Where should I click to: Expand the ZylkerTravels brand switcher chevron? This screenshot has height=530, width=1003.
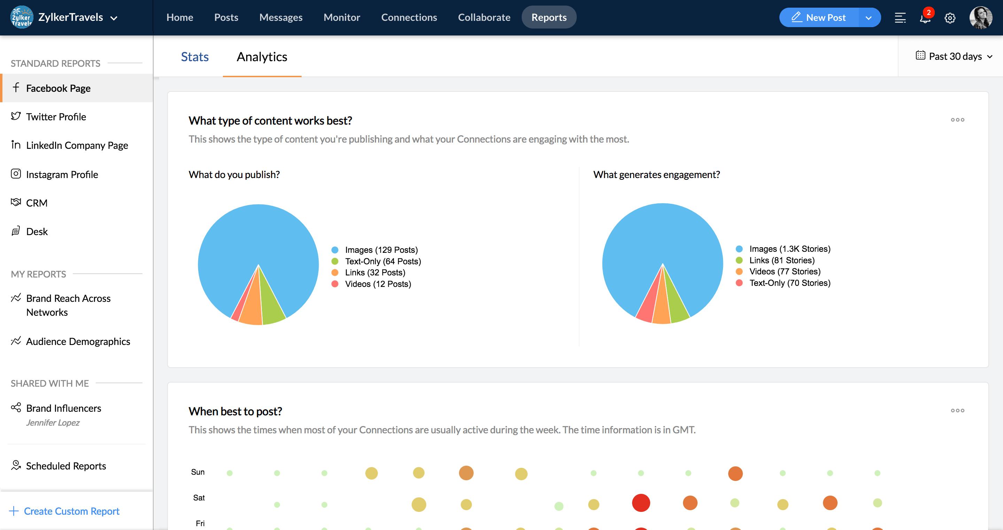[114, 18]
